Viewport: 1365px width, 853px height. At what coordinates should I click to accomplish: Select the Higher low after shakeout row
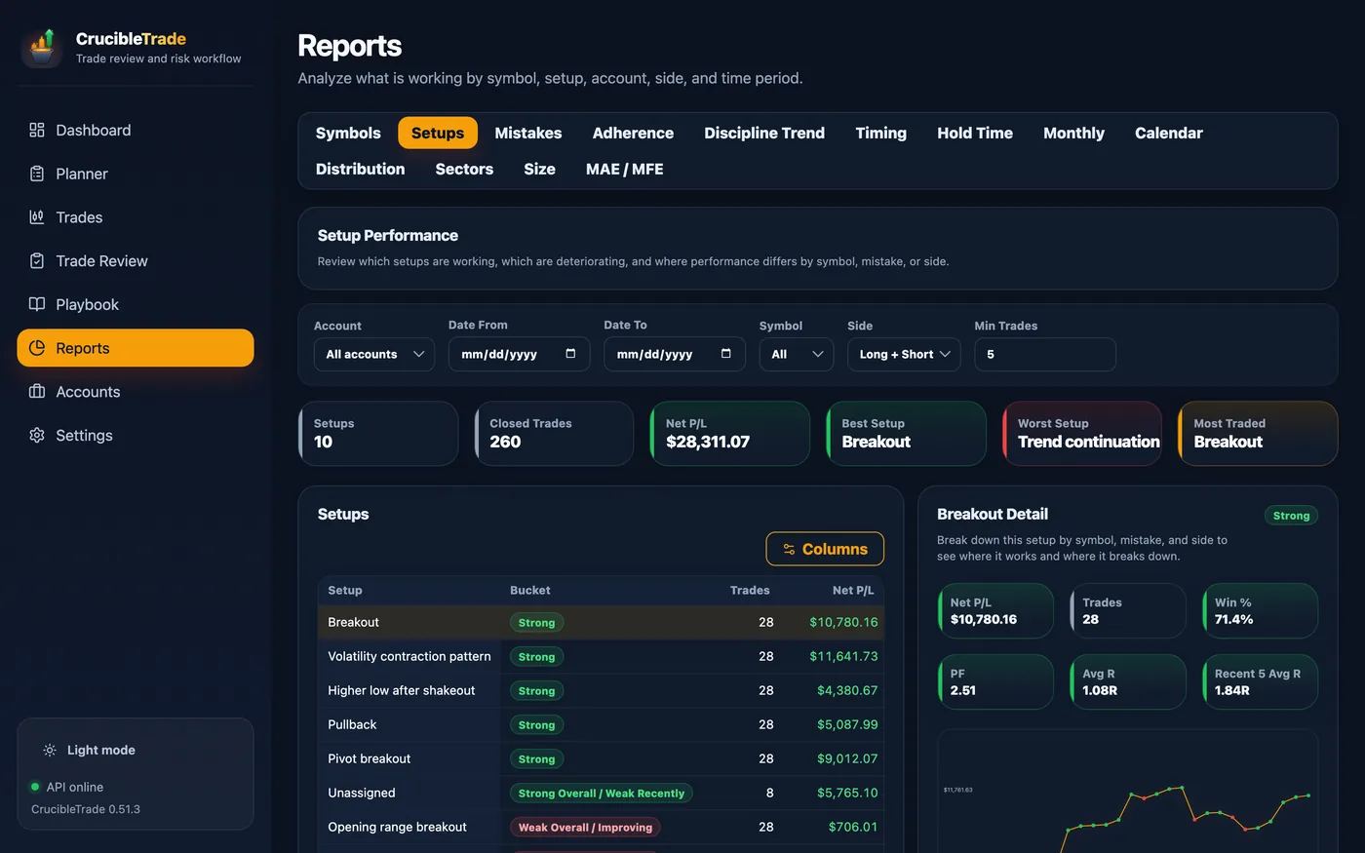pyautogui.click(x=601, y=690)
